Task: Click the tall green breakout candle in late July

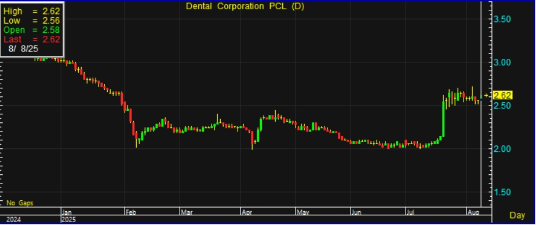Action: 444,119
